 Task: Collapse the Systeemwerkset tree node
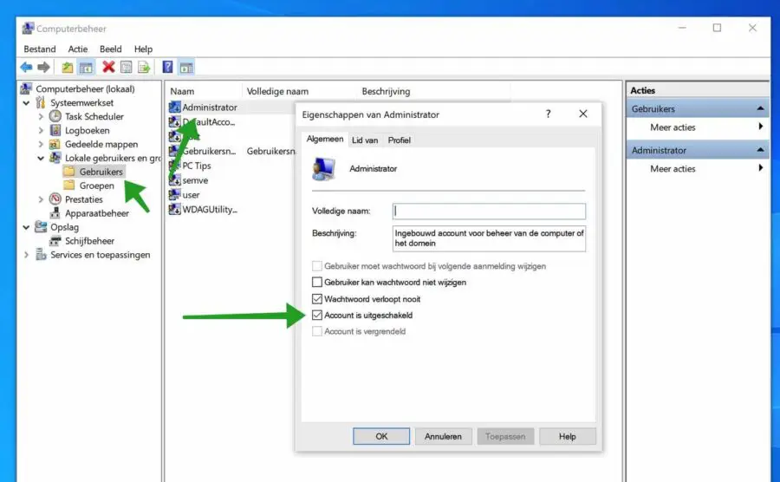pos(26,103)
